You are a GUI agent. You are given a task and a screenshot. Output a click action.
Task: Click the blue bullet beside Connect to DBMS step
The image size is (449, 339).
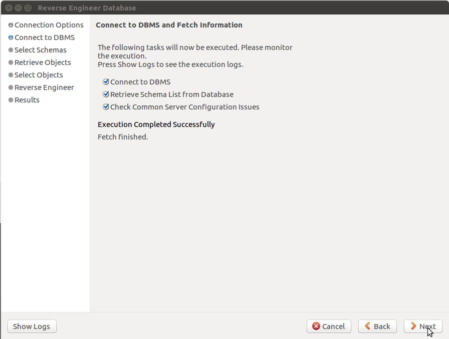click(x=11, y=37)
